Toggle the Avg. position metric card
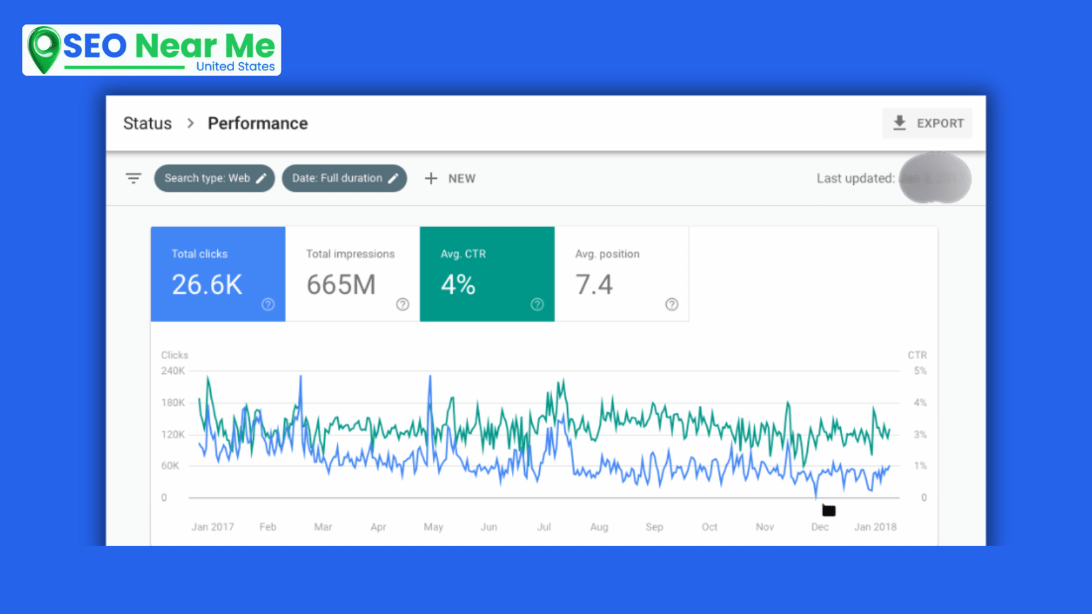This screenshot has height=614, width=1092. (x=620, y=273)
